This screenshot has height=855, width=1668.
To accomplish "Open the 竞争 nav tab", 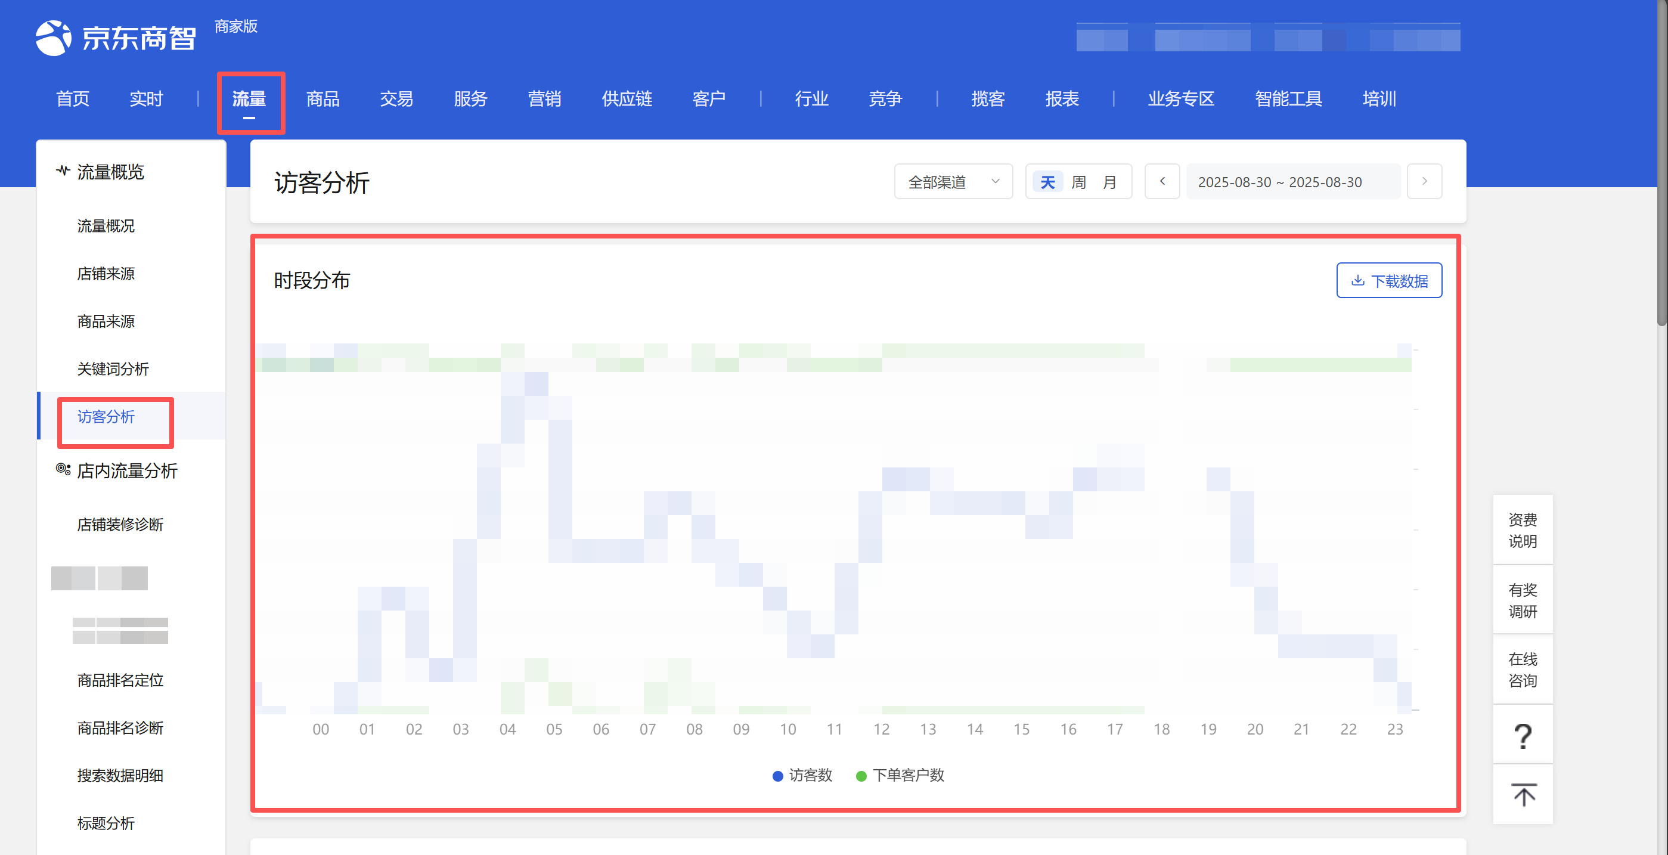I will click(885, 99).
